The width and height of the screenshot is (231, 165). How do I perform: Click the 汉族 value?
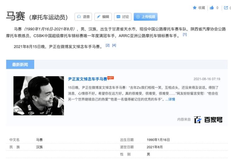click(39, 147)
